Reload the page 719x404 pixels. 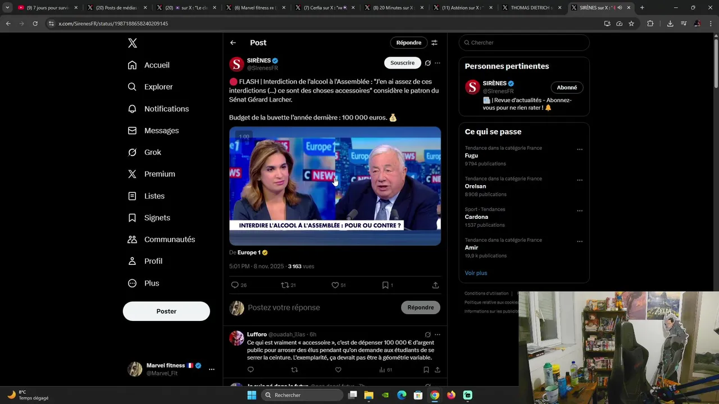[x=35, y=24]
